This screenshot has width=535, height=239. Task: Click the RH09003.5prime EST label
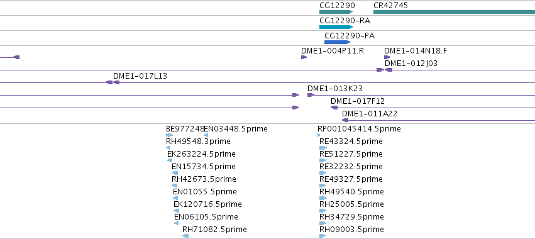(x=351, y=230)
